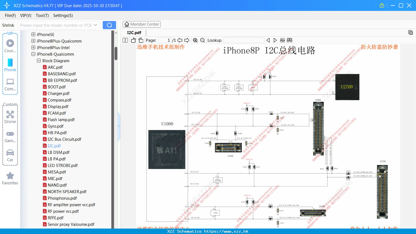
Task: Open the model number dropdown arrow
Action: coord(95,25)
